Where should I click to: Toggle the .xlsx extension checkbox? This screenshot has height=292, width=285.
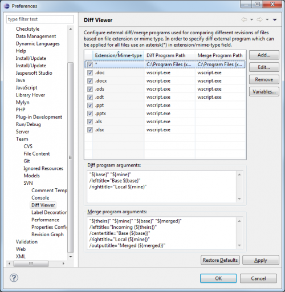[x=89, y=130]
